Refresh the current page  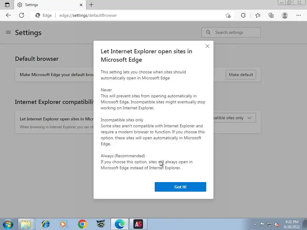point(22,15)
